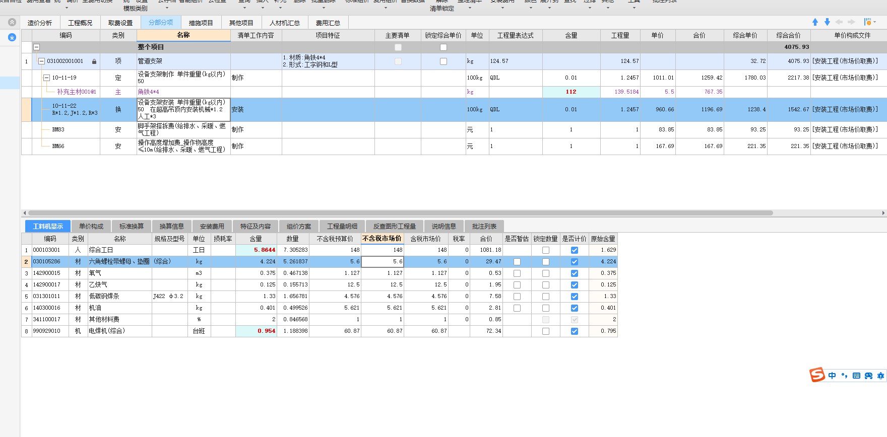Open the 说明信息 lower tab
This screenshot has height=437, width=887.
tap(444, 227)
